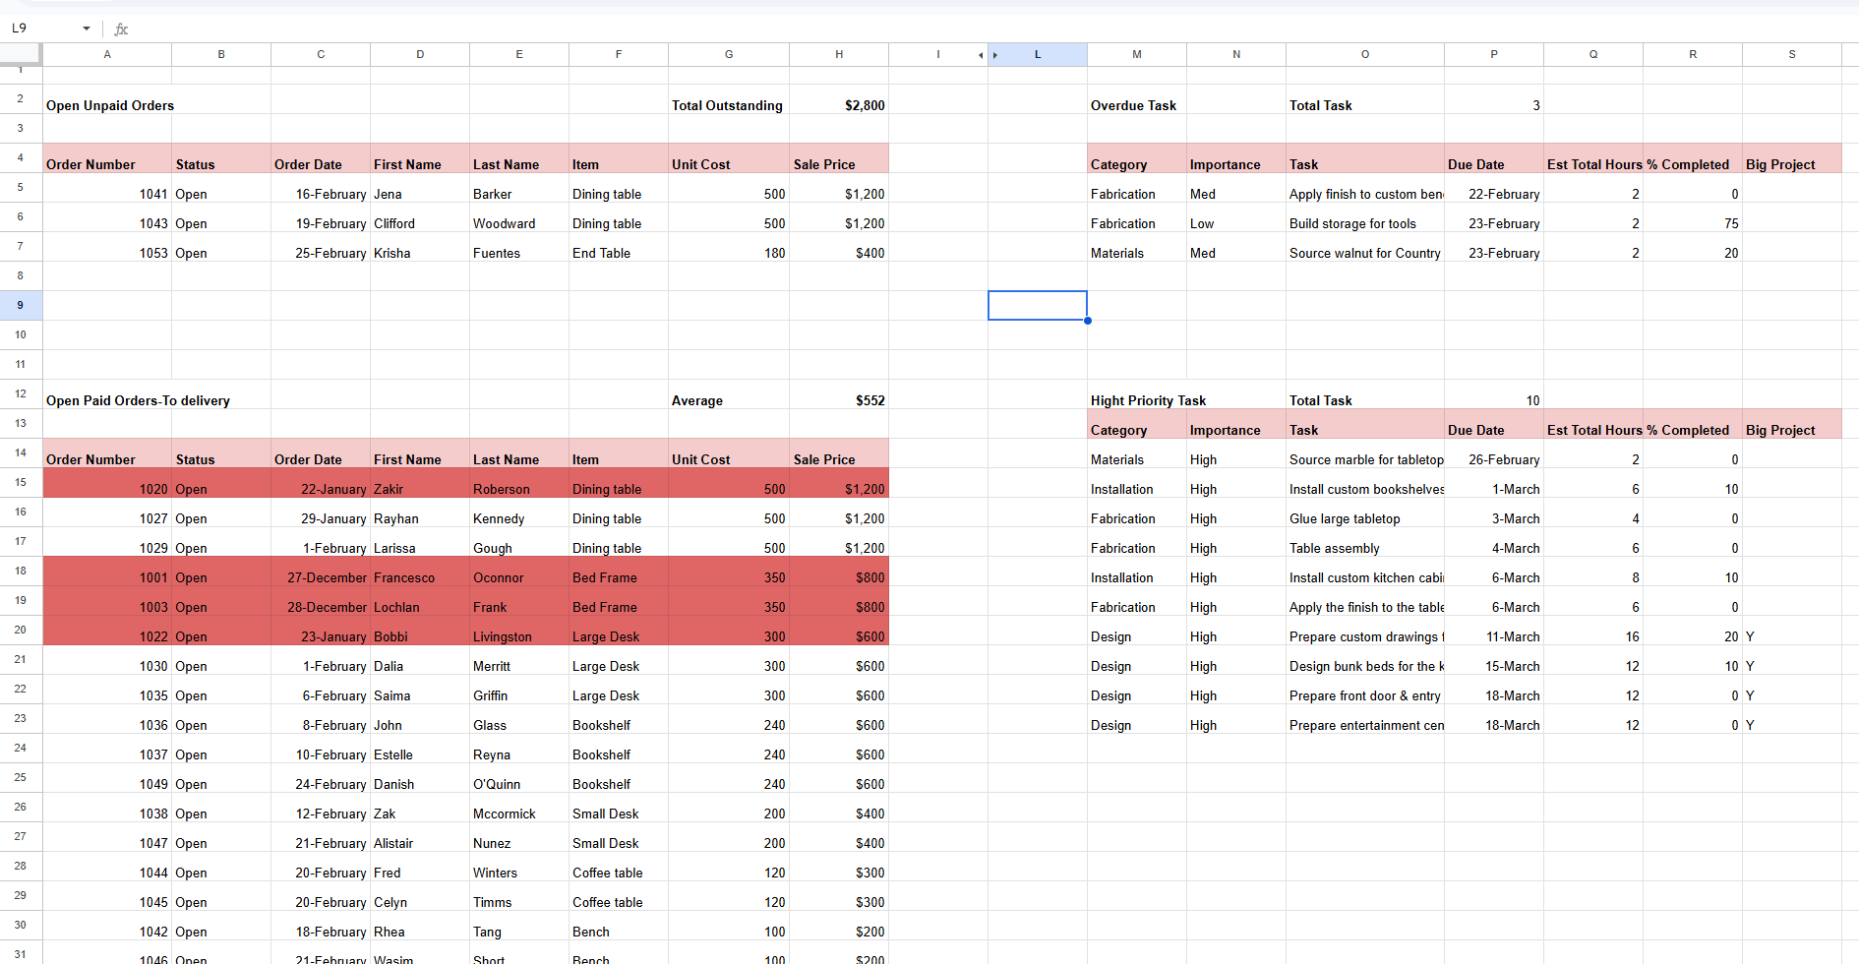The width and height of the screenshot is (1859, 964).
Task: Click Total Task value 10 cell
Action: 1494,394
